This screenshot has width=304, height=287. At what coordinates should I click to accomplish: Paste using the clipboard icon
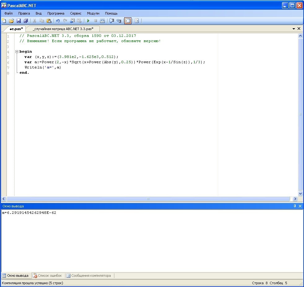click(x=49, y=21)
